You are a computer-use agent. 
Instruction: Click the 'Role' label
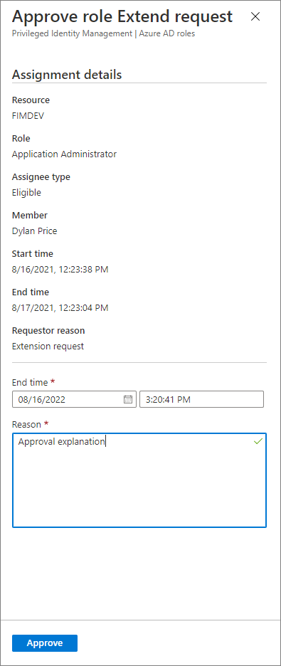point(21,139)
